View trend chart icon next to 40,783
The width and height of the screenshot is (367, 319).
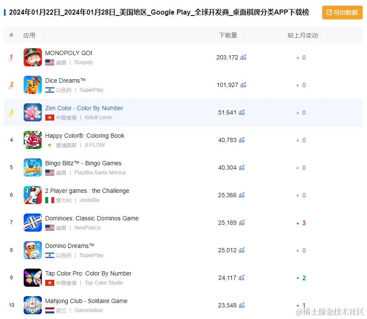click(242, 140)
